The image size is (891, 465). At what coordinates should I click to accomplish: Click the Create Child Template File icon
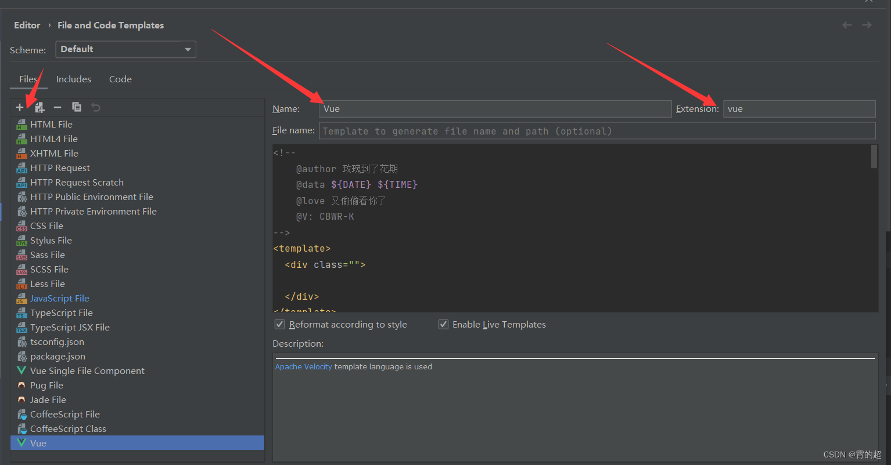(x=39, y=107)
